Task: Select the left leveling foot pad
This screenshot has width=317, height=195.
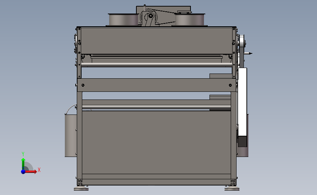Action: (x=81, y=189)
